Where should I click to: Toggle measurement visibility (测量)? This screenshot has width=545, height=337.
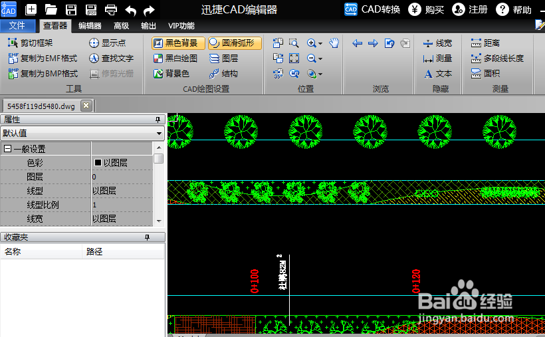[437, 58]
